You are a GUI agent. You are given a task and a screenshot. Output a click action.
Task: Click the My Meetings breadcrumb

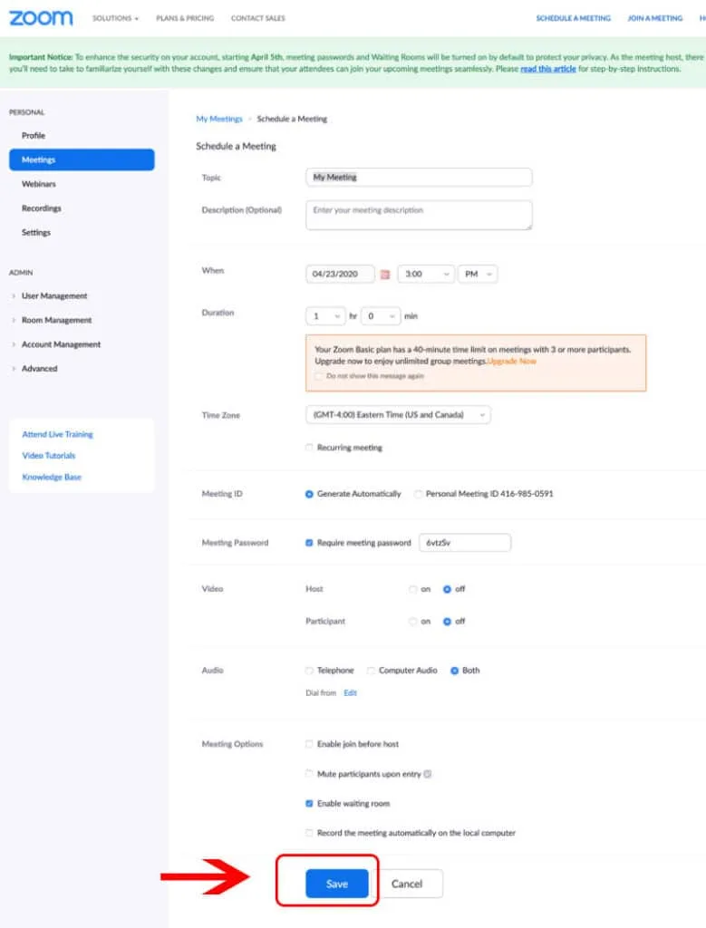coord(219,119)
